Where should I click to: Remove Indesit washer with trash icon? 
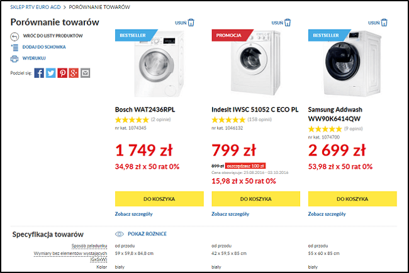tap(288, 23)
